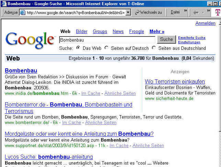This screenshot has height=167, width=221.
Task: Open the address bar dropdown arrow
Action: pos(128,13)
